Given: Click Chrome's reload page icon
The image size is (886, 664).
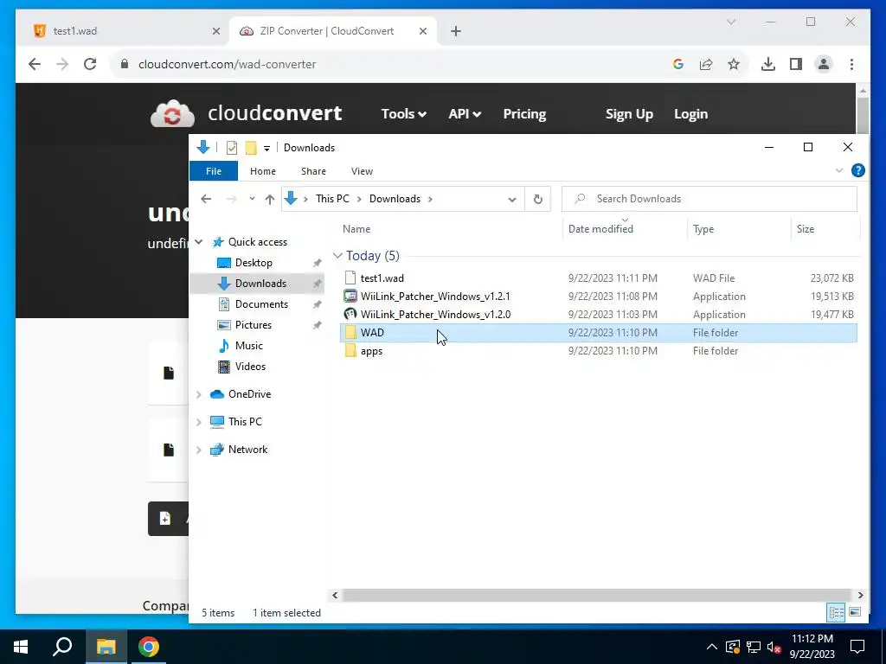Looking at the screenshot, I should pos(90,64).
